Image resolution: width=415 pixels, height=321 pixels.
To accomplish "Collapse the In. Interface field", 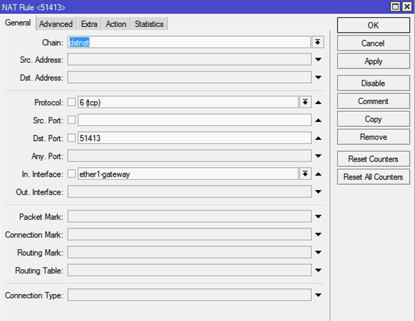I will pos(318,174).
